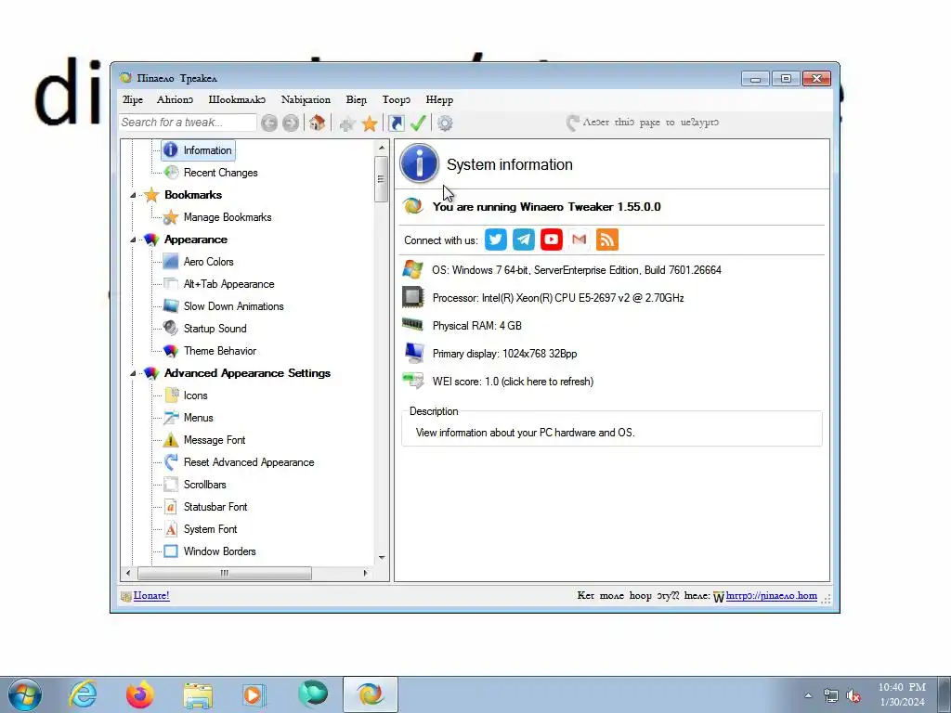Select the Startup Sound item
This screenshot has height=713, width=951.
pos(215,329)
